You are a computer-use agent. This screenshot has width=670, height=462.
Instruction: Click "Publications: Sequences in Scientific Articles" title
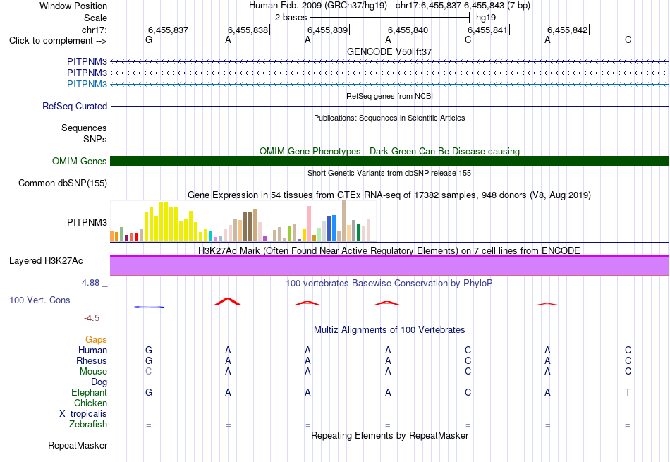[389, 118]
